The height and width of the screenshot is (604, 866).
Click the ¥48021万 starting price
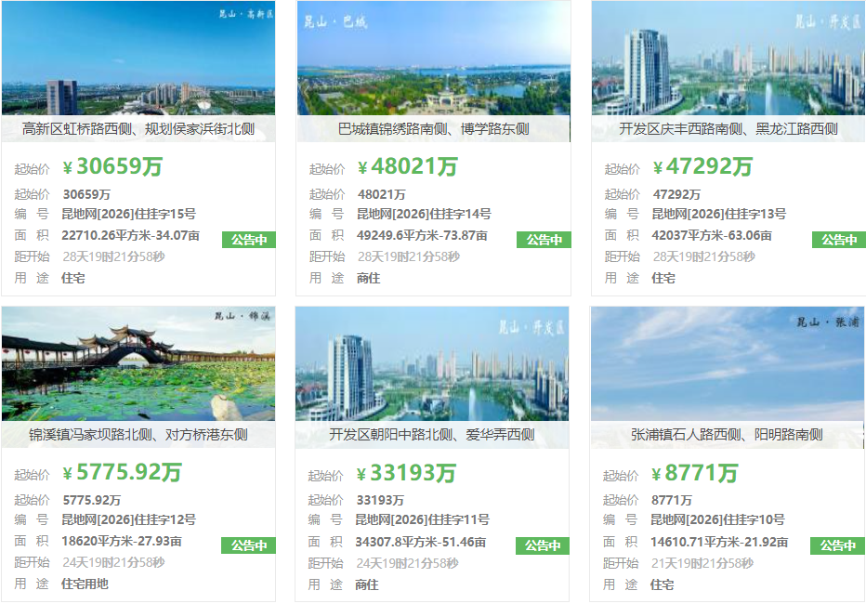(408, 166)
